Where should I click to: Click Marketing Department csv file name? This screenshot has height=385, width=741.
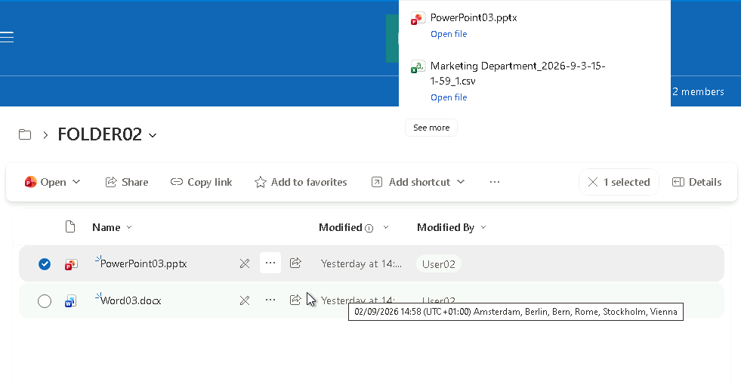[x=517, y=73]
